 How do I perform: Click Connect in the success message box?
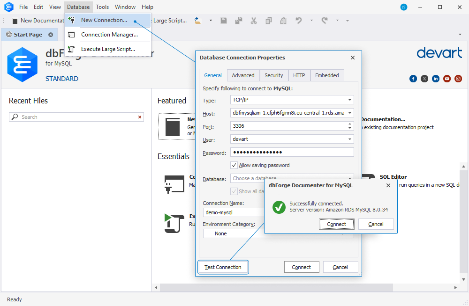tap(336, 224)
